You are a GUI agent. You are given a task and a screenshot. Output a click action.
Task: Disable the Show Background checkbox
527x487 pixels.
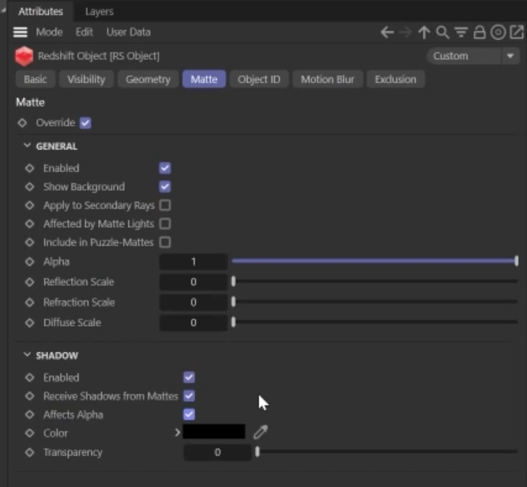(x=165, y=187)
